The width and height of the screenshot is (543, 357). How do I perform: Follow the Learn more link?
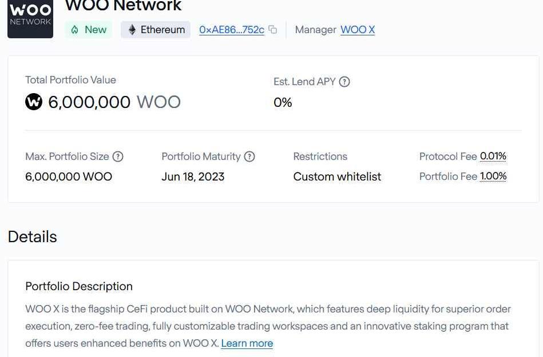pyautogui.click(x=247, y=343)
